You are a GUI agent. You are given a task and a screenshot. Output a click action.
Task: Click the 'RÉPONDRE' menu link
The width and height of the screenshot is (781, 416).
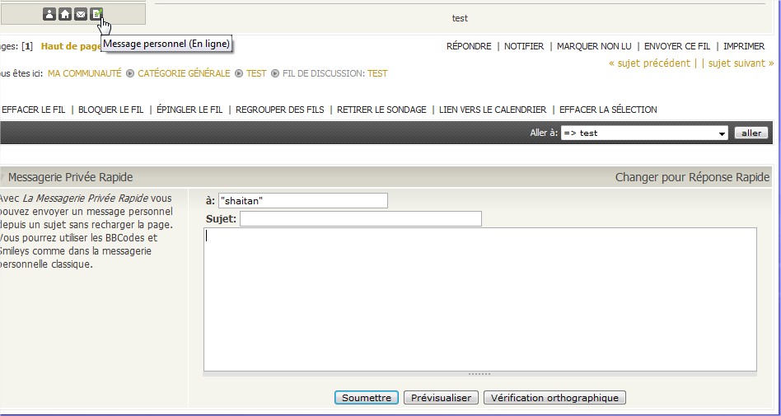tap(469, 47)
